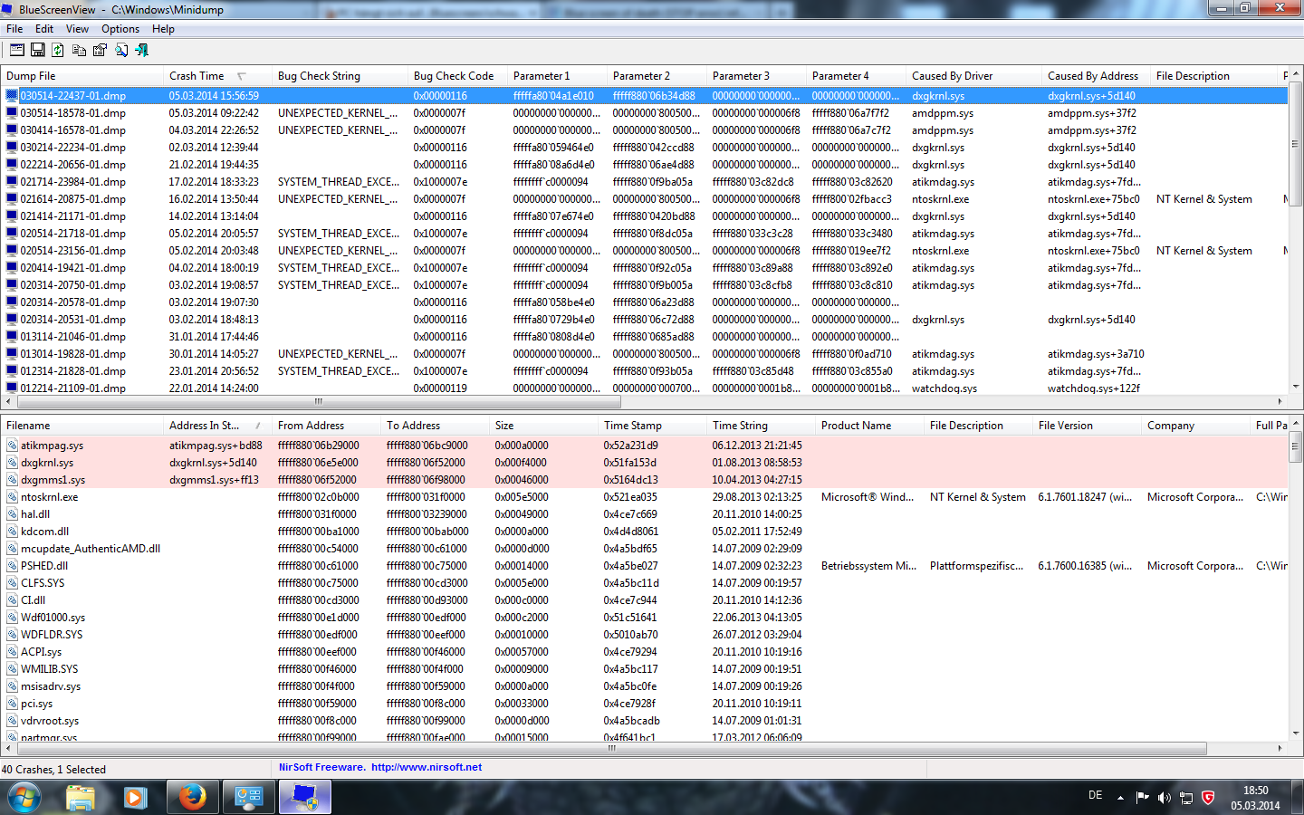The image size is (1304, 815).
Task: Select dump 021714-23984-01.dmp row
Action: (x=644, y=182)
